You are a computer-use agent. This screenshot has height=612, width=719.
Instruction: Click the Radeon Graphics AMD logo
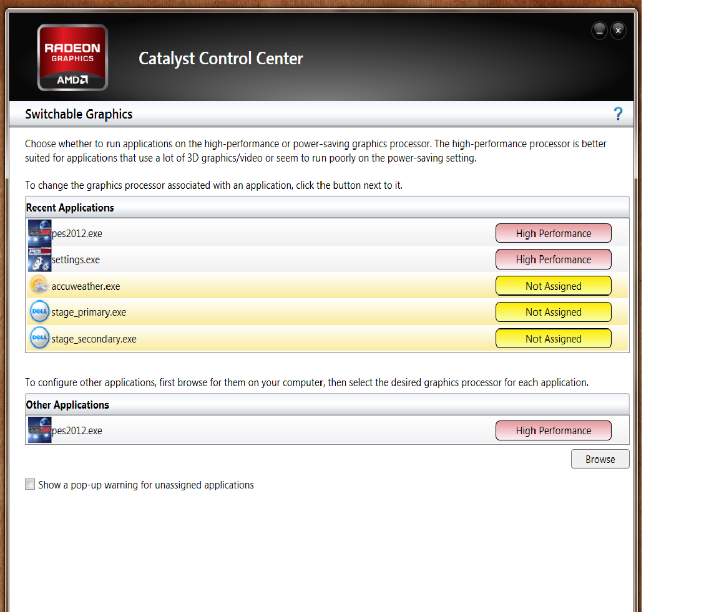(72, 57)
